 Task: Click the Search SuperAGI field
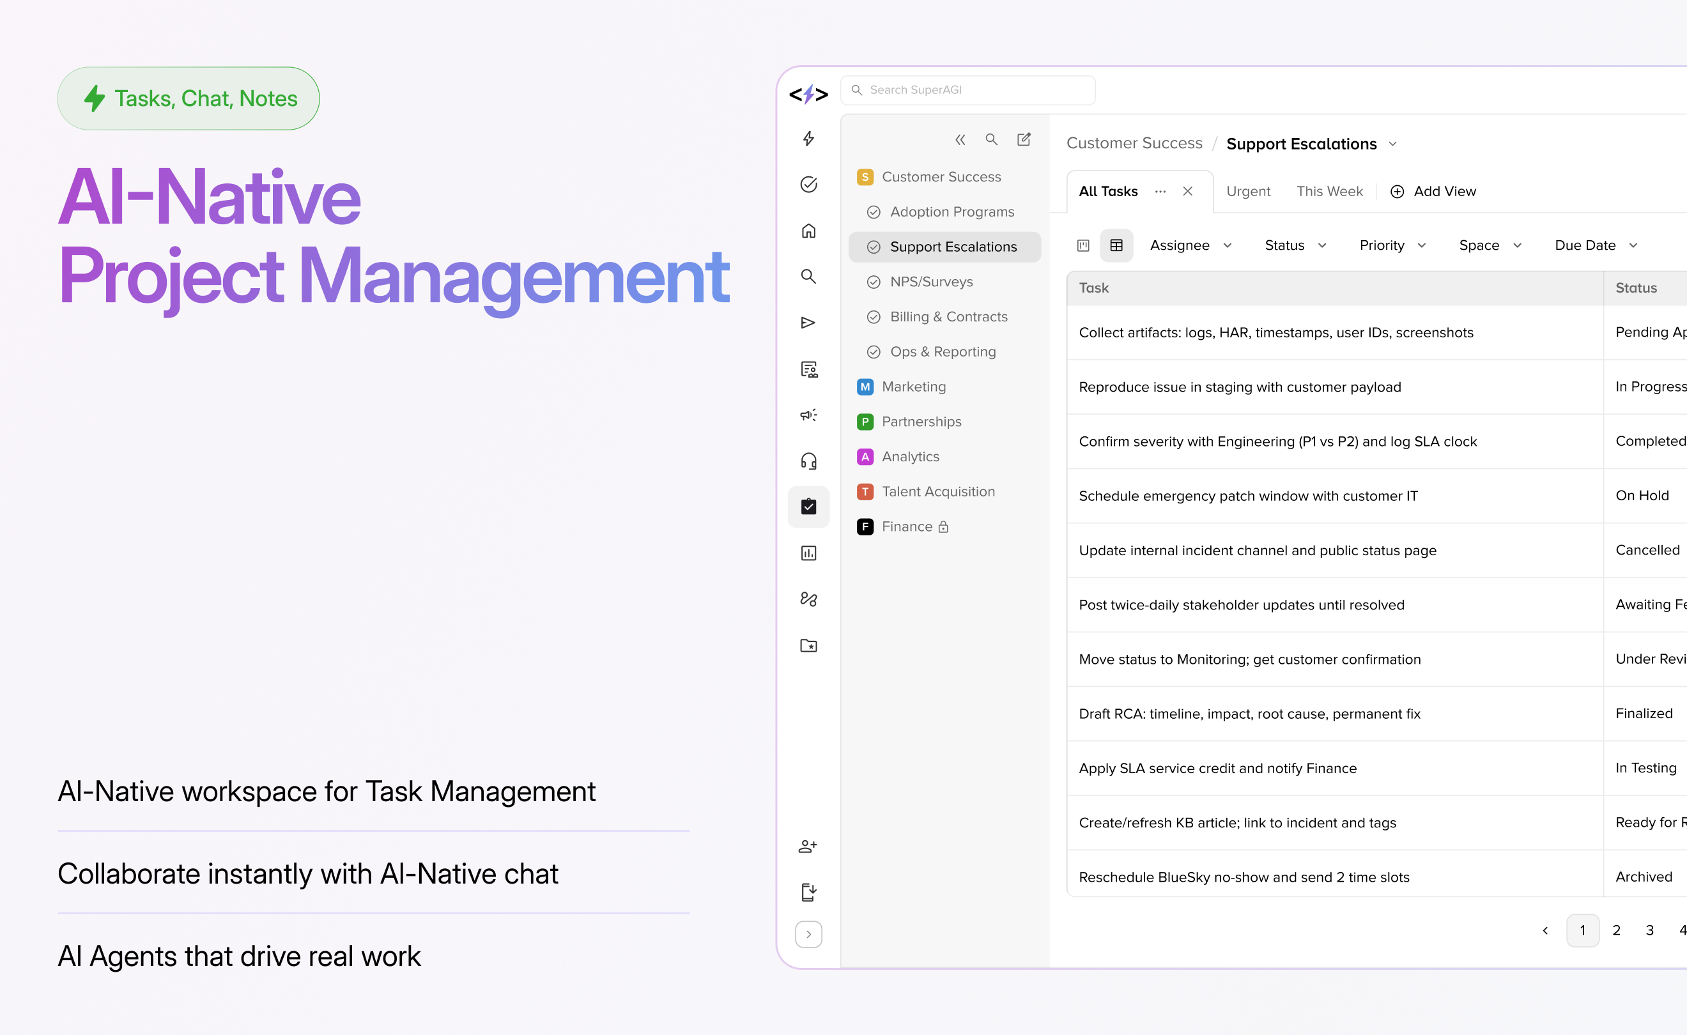pyautogui.click(x=969, y=90)
